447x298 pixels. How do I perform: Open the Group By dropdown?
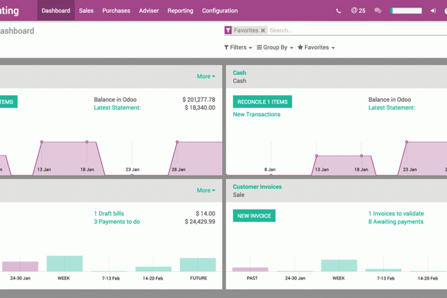tap(275, 48)
